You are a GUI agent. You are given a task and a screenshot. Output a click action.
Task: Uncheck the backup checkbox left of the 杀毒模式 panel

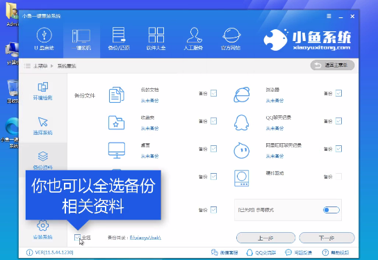213,210
